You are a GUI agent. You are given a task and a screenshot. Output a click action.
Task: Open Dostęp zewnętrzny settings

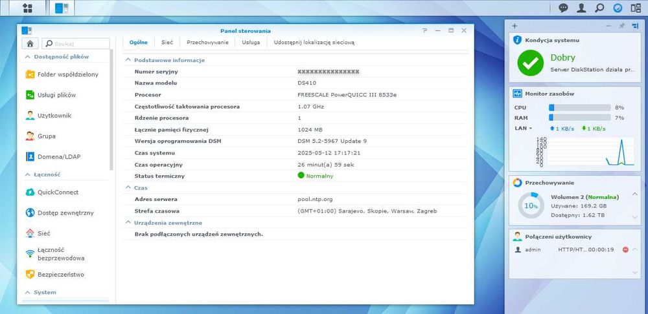(x=60, y=213)
